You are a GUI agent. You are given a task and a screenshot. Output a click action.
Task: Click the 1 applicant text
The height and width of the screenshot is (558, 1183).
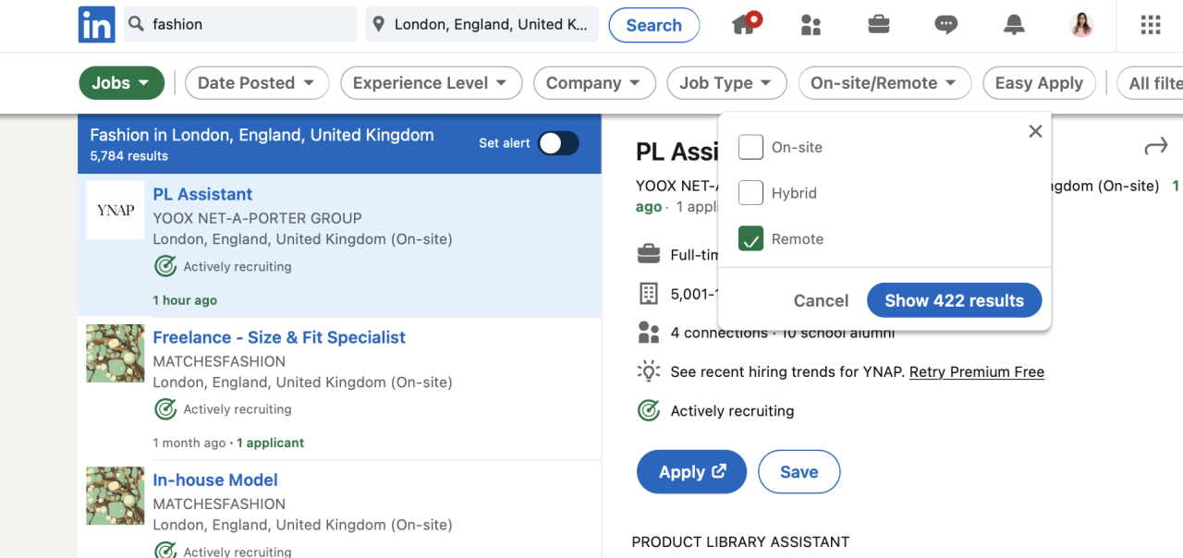pyautogui.click(x=270, y=443)
